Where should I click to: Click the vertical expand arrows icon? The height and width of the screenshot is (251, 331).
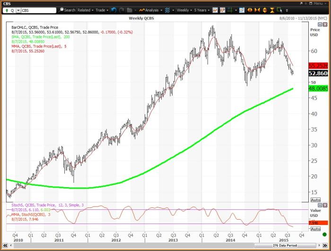[x=265, y=10]
